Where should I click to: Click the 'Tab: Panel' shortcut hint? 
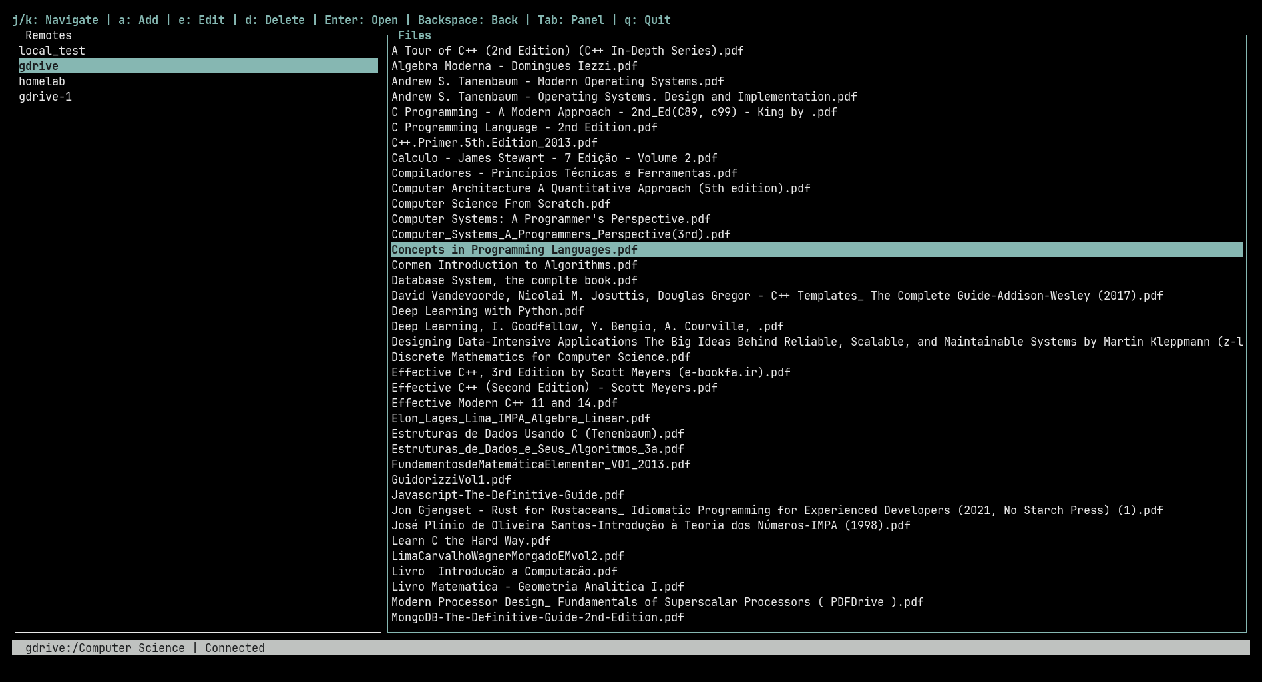(571, 20)
